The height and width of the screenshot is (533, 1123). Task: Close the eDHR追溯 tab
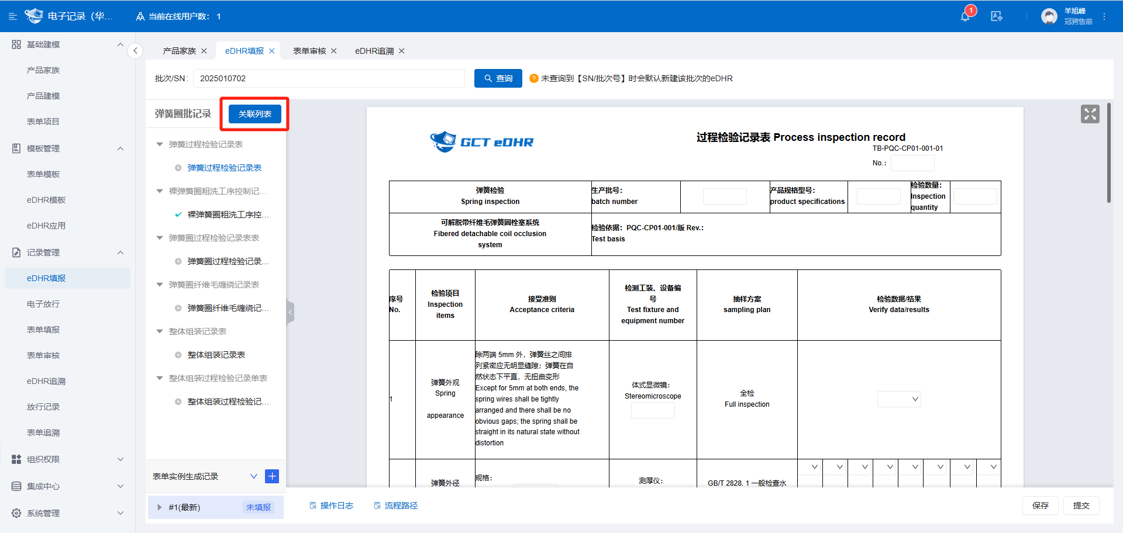point(402,51)
